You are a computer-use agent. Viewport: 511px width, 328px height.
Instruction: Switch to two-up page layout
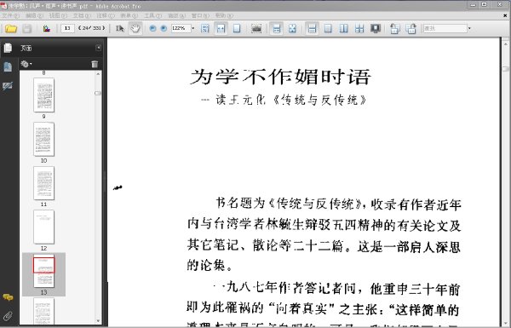(x=343, y=29)
